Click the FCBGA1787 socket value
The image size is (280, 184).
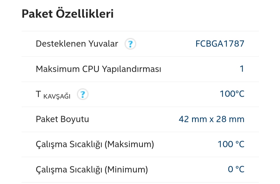(220, 44)
